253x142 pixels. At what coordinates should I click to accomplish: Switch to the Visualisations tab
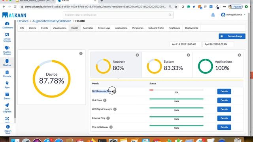pyautogui.click(x=60, y=28)
